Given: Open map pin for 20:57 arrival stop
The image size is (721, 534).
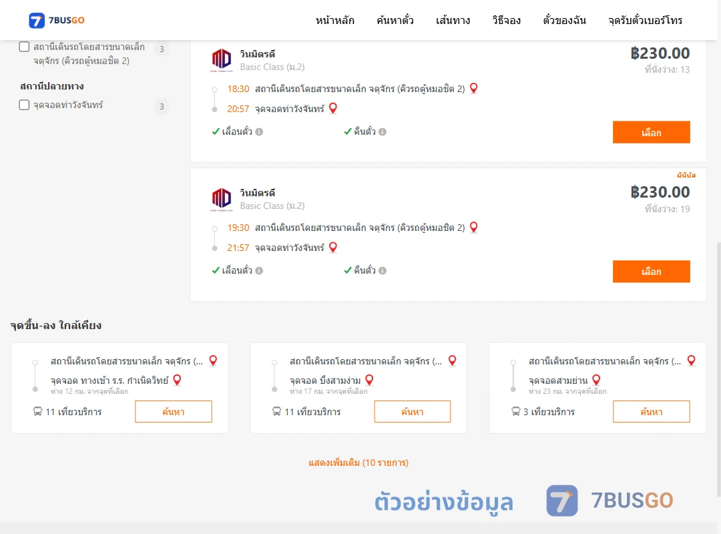Looking at the screenshot, I should point(333,108).
